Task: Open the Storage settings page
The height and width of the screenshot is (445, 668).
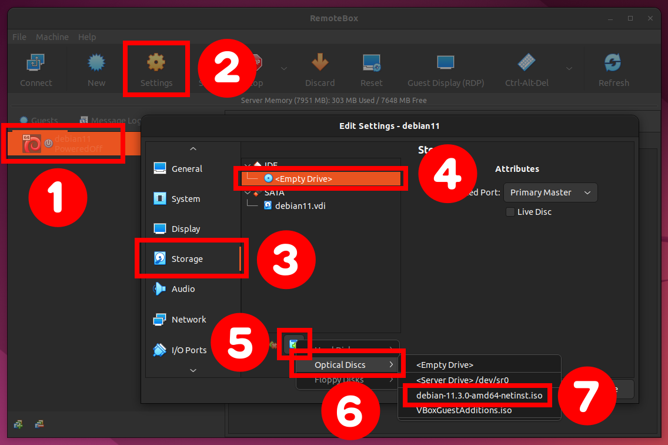Action: [x=193, y=259]
